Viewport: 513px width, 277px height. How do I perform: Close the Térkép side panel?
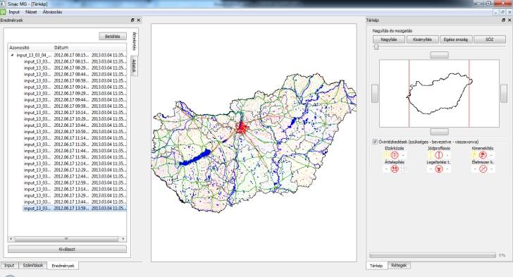coord(509,20)
